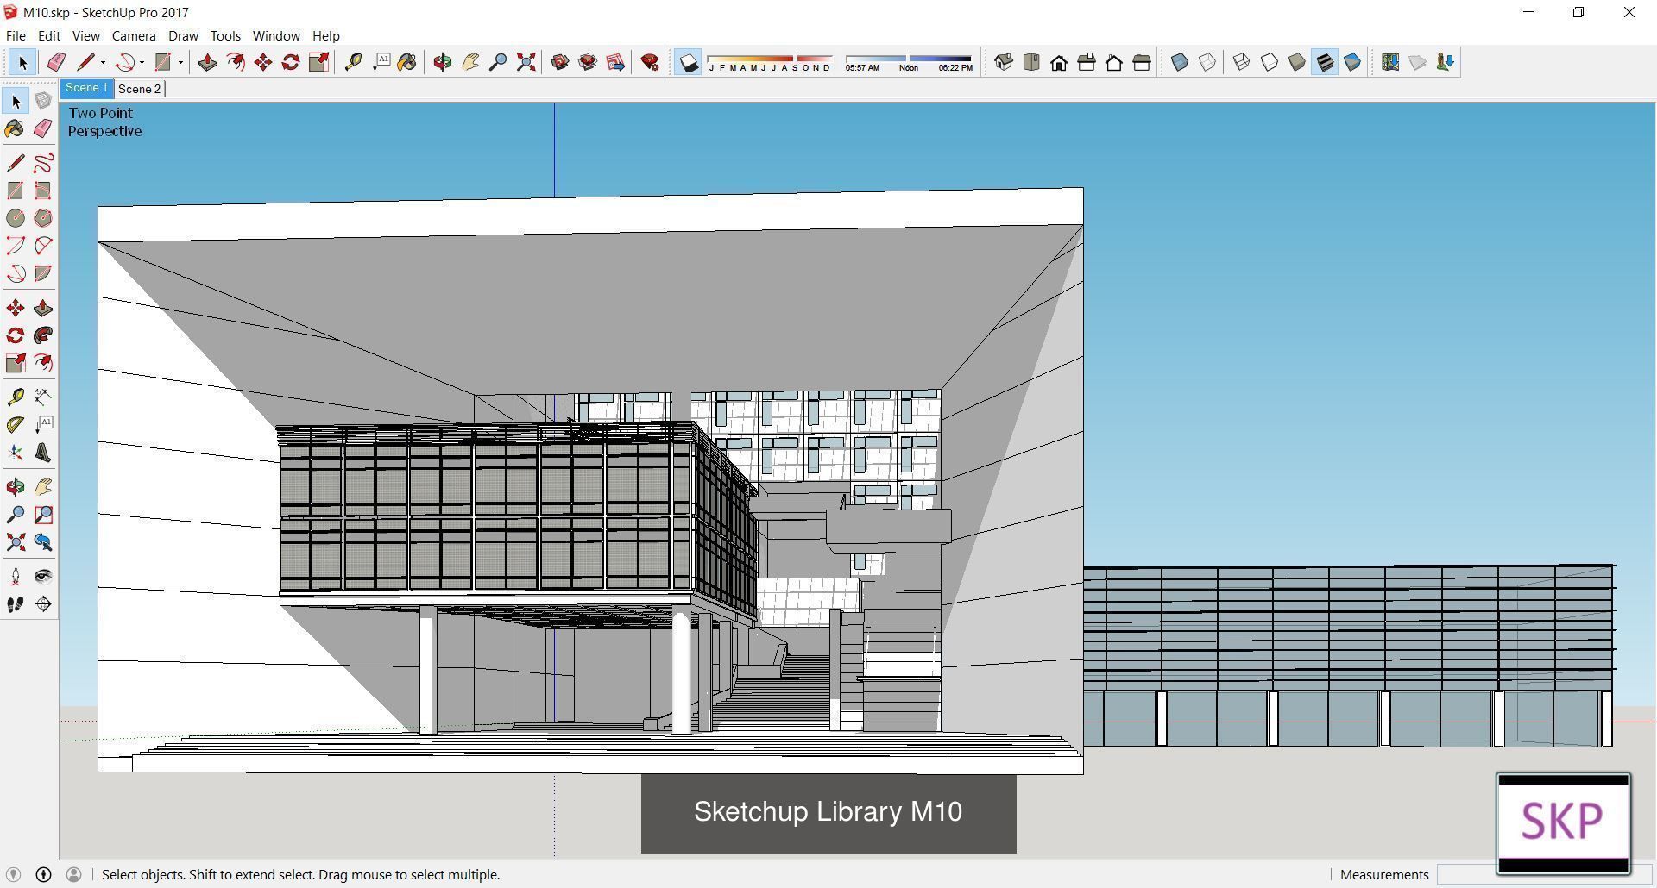Adjust the shadow time-of-day slider

909,62
